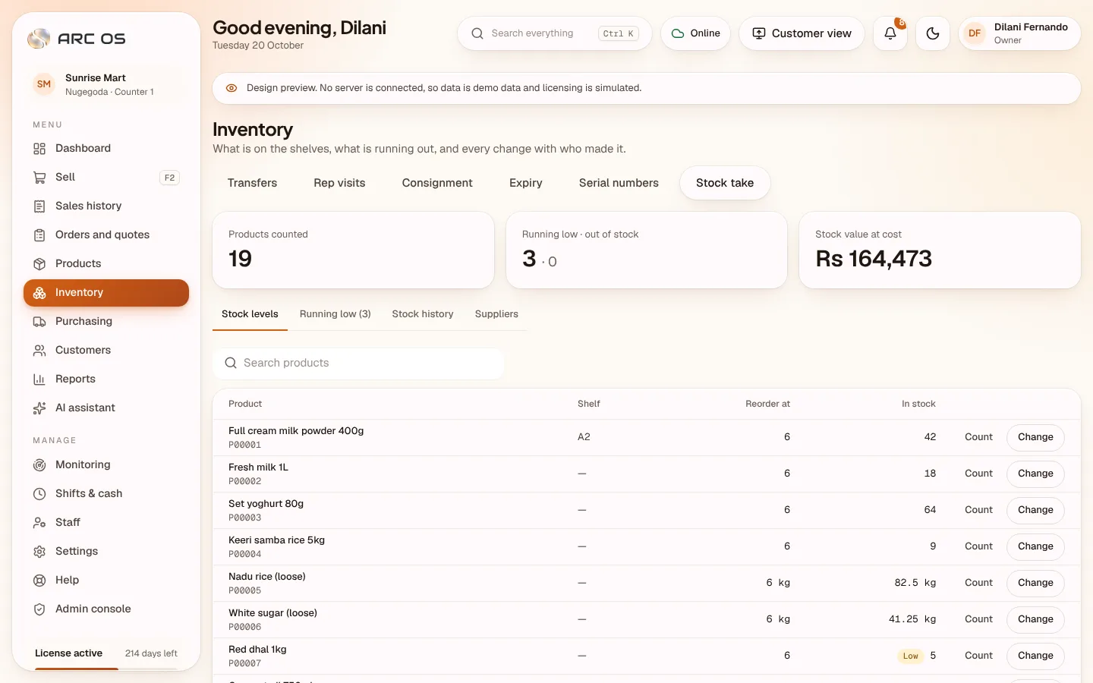This screenshot has width=1093, height=683.
Task: Switch to the Transfers tab
Action: coord(252,183)
